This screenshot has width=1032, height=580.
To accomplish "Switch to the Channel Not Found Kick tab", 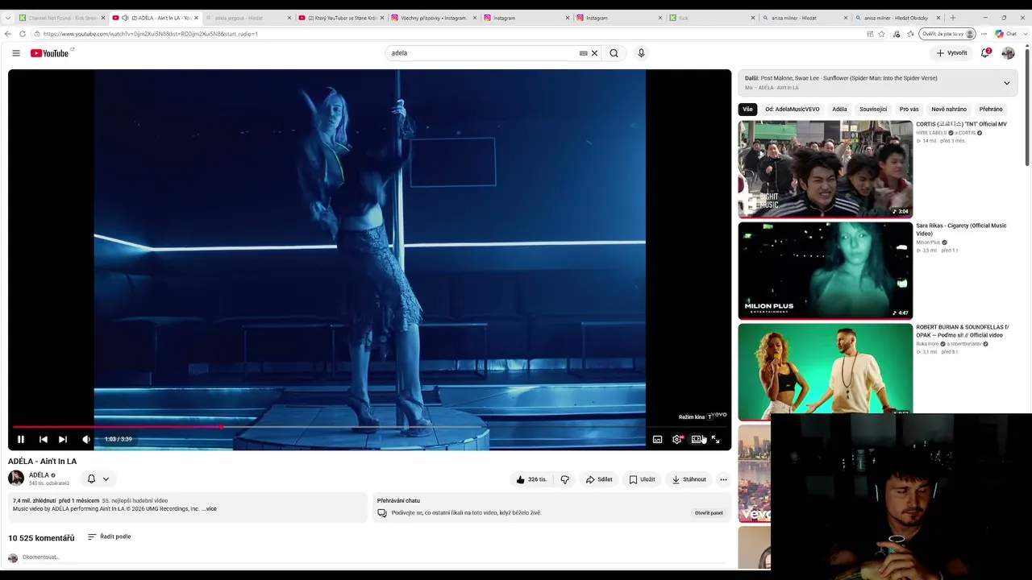I will pyautogui.click(x=62, y=18).
